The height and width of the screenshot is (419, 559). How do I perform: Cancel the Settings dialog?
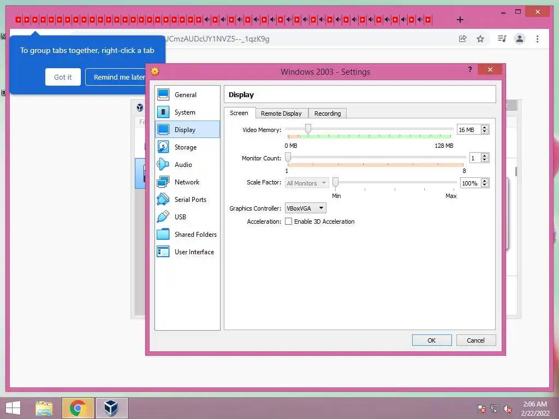tap(475, 340)
